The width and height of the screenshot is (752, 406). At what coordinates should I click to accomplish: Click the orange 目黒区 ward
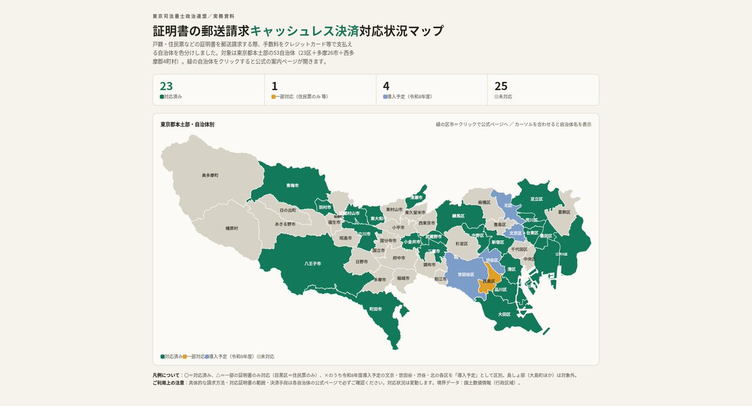(x=489, y=282)
